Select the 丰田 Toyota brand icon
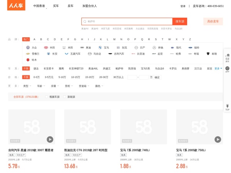Screen dimensions: 231x173 point(46,48)
